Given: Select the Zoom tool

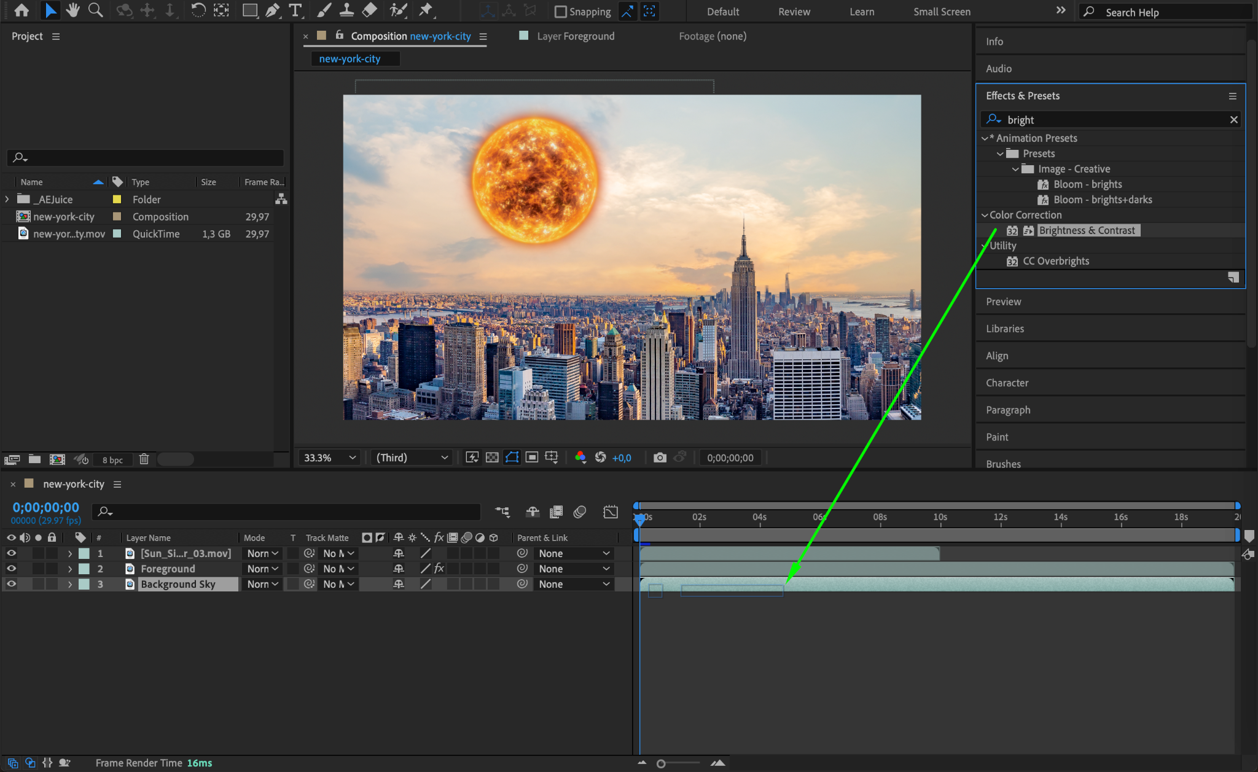Looking at the screenshot, I should (95, 10).
